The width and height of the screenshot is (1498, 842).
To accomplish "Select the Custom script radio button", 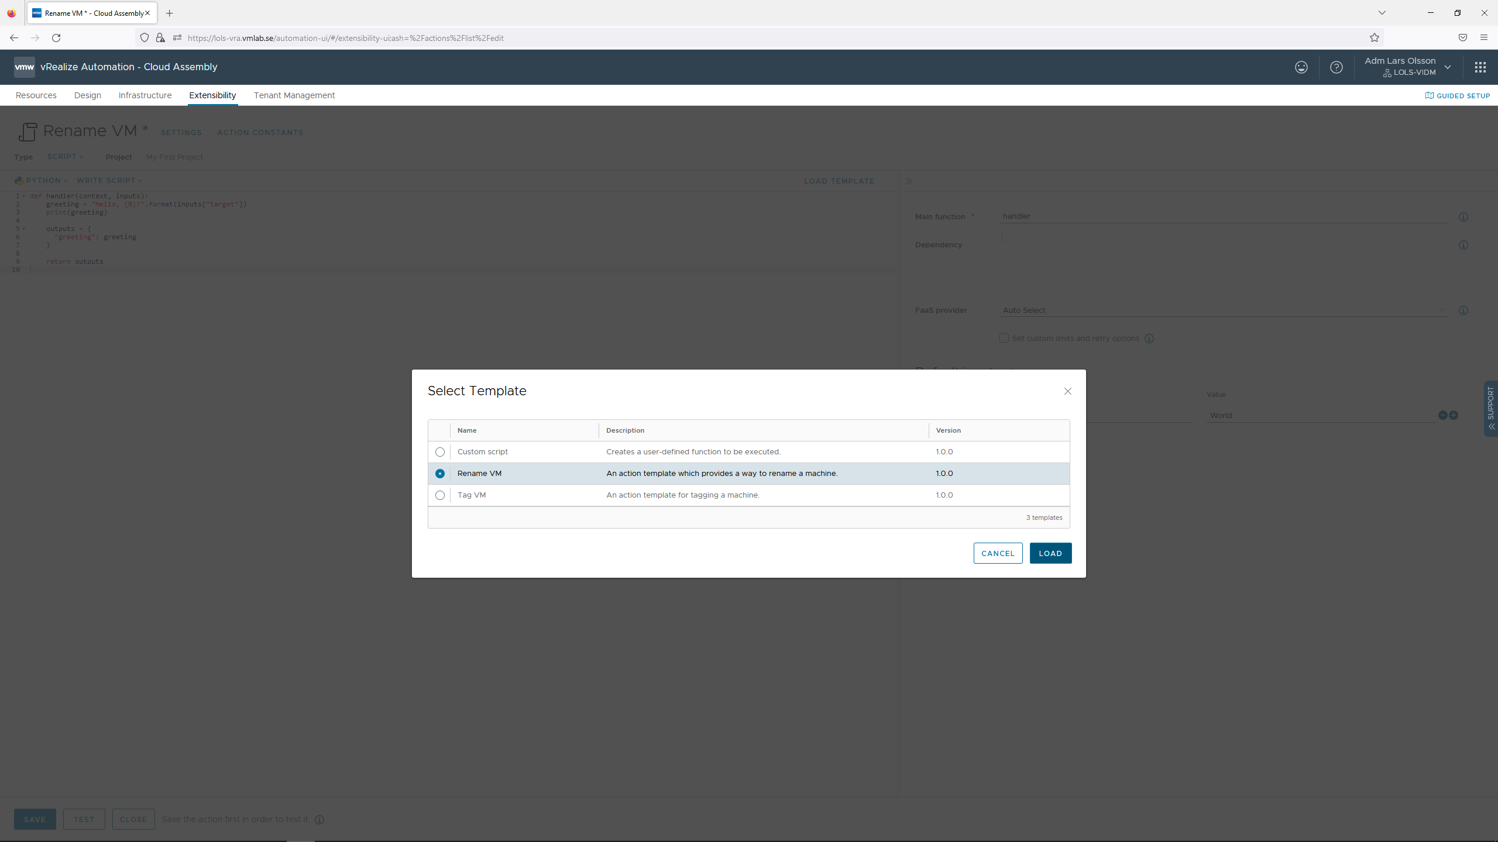I will click(440, 452).
